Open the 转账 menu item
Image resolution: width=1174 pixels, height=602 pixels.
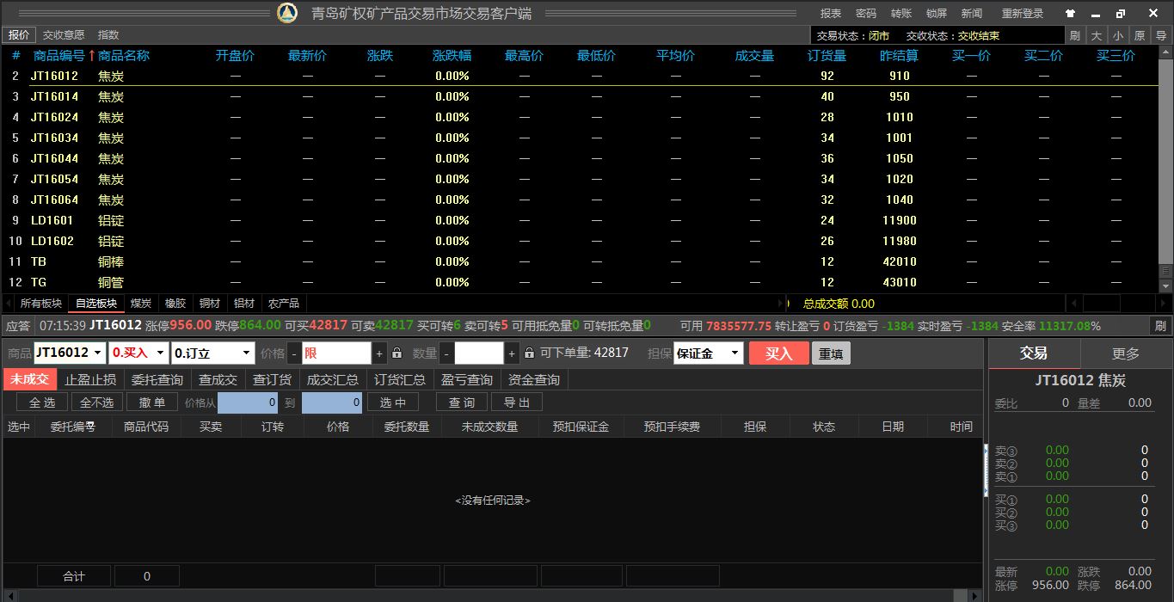click(901, 14)
